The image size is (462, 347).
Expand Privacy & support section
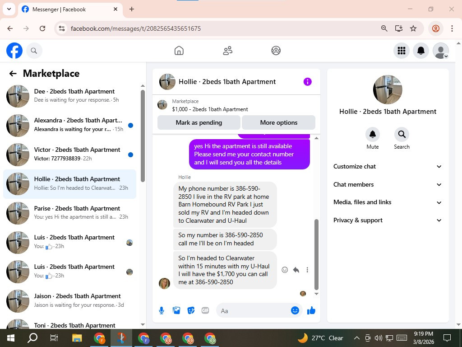tap(388, 220)
